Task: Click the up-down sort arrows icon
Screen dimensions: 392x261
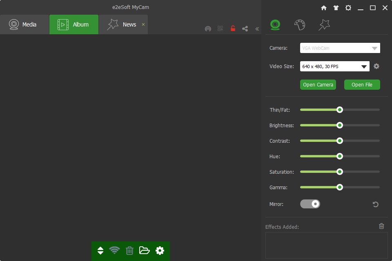Action: tap(100, 250)
